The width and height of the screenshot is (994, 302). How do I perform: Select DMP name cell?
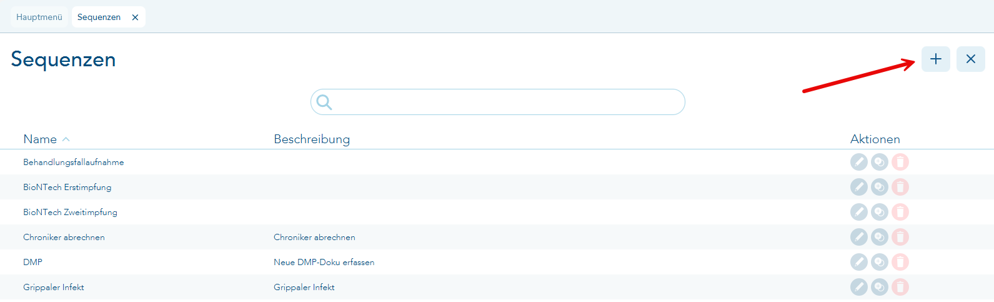[32, 262]
